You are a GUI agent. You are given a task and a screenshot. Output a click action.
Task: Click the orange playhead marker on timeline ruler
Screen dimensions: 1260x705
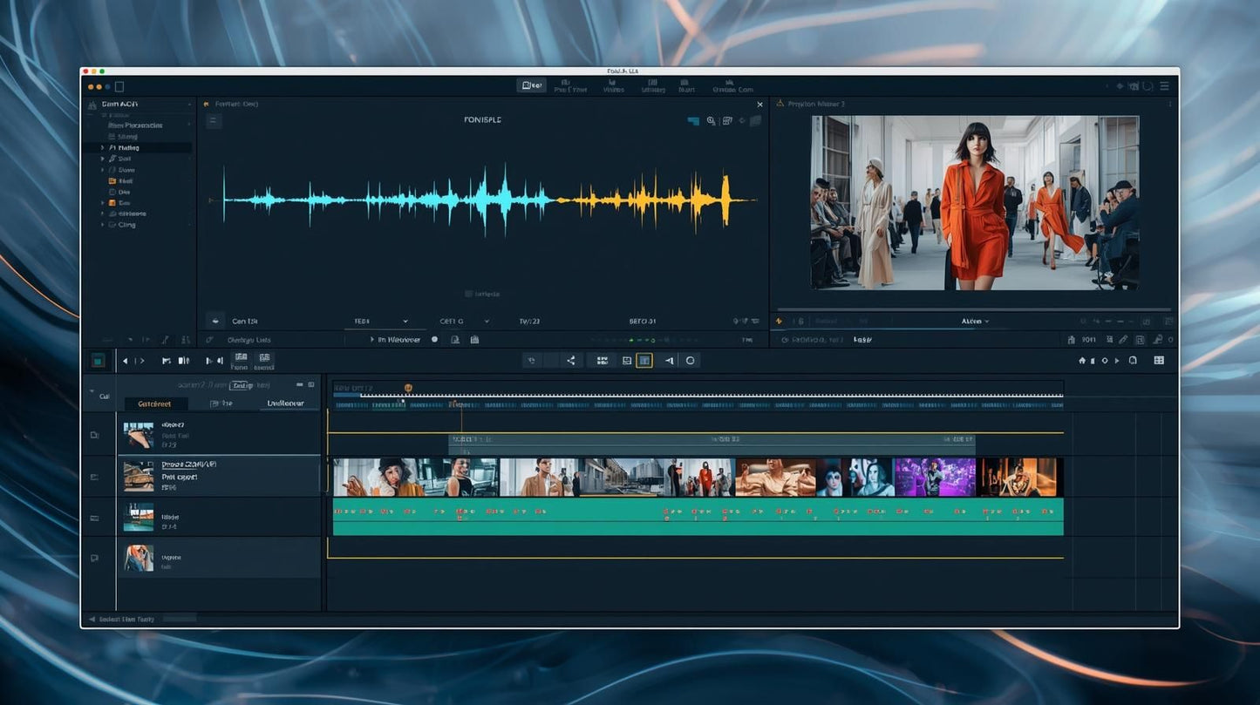click(408, 388)
